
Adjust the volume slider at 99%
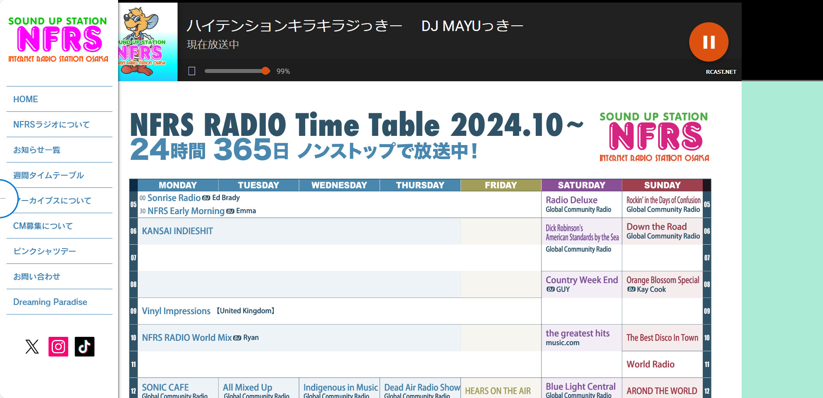[x=237, y=71]
